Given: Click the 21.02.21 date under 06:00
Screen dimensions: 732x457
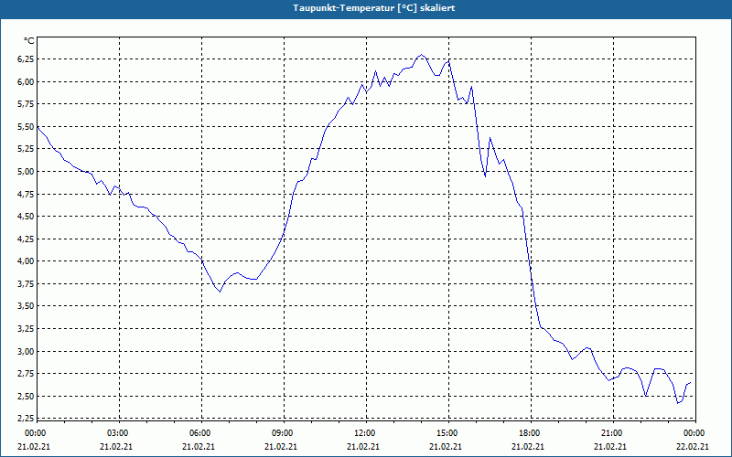Looking at the screenshot, I should coord(199,447).
